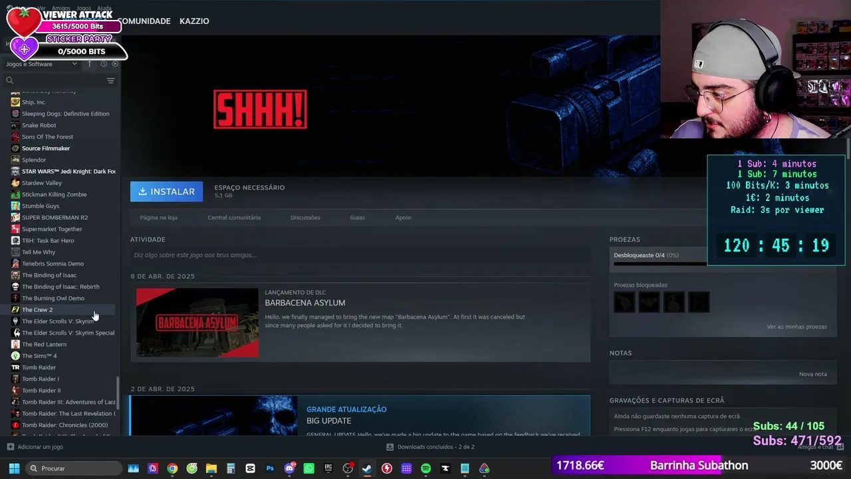
Task: Select STAR WARS Jedi Knight entry
Action: point(68,172)
